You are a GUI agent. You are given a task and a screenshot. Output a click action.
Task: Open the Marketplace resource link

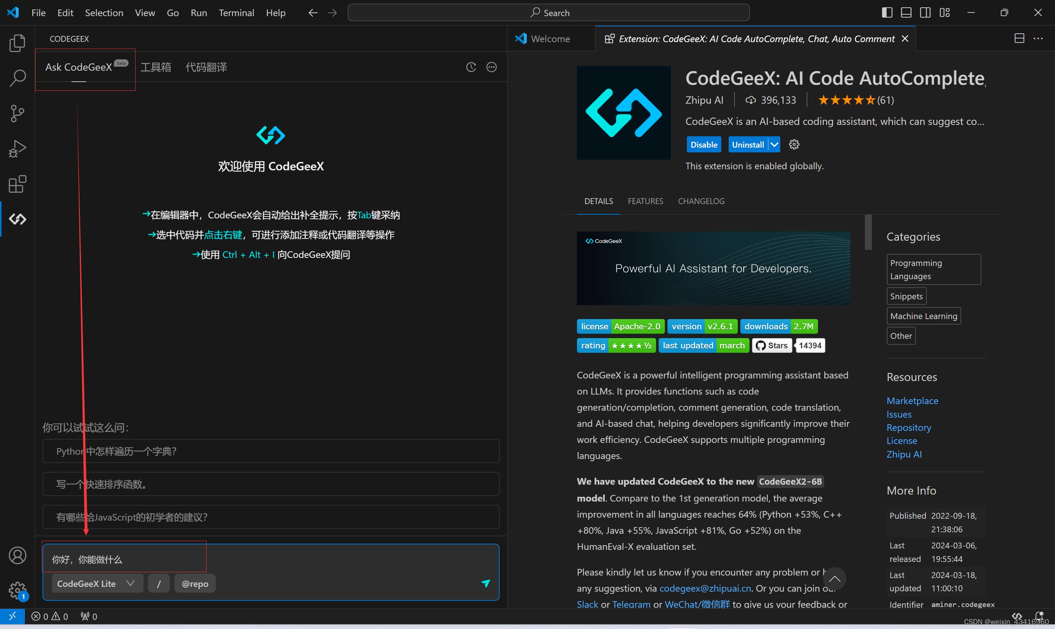tap(912, 400)
